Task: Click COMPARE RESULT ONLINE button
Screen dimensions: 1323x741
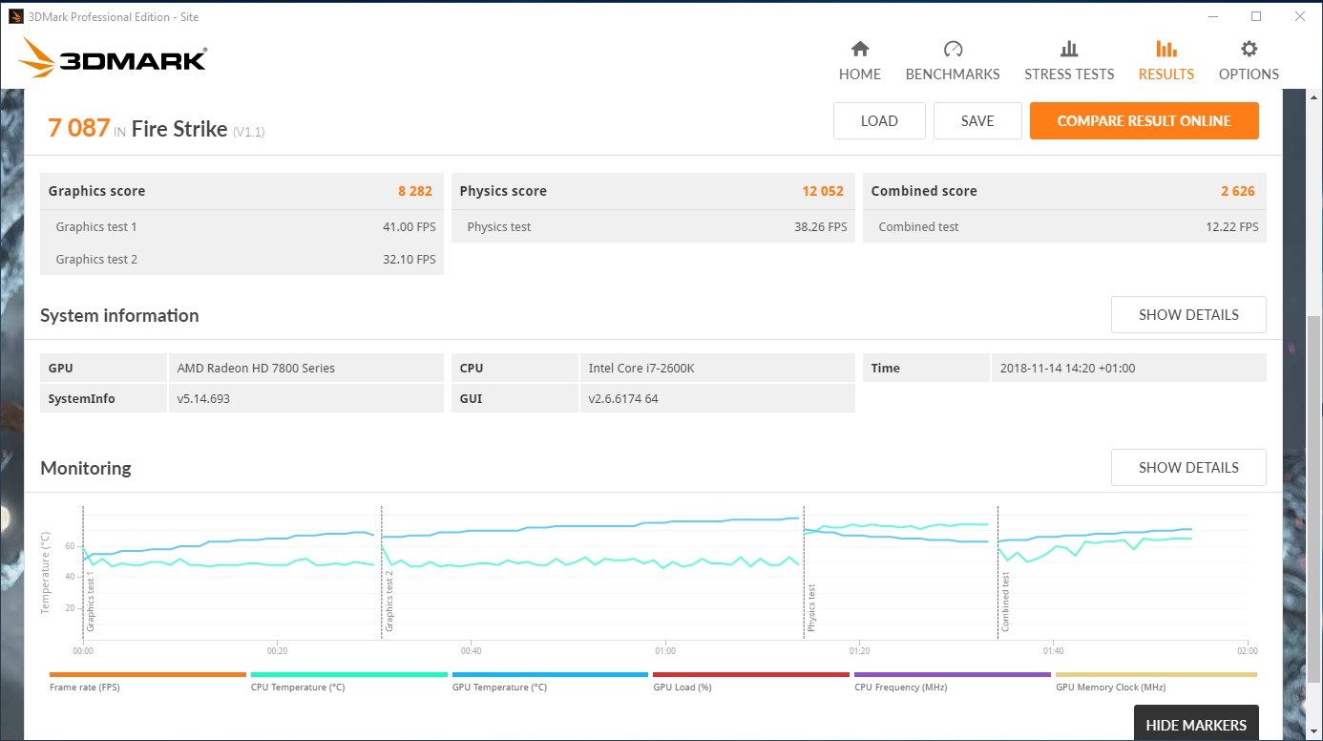Action: tap(1144, 121)
